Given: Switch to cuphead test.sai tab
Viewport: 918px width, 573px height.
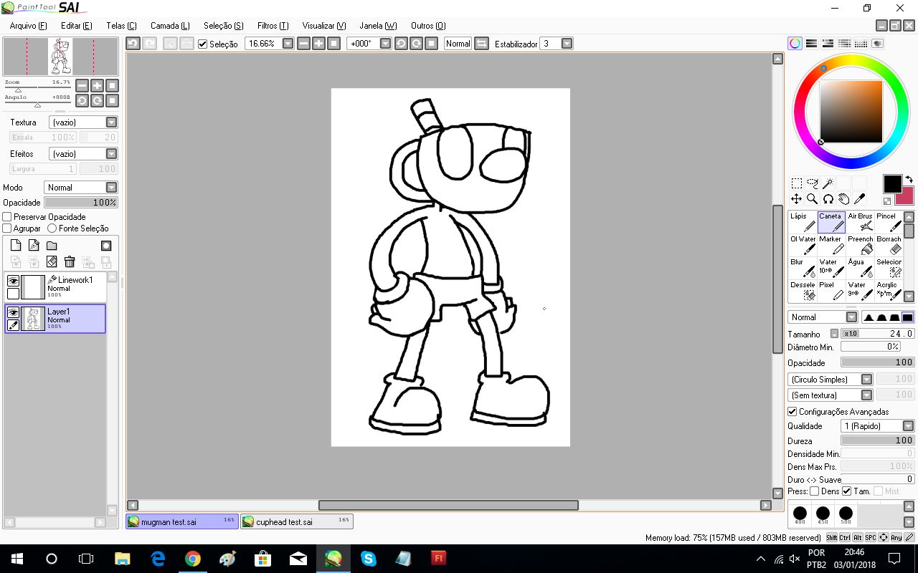Looking at the screenshot, I should point(296,522).
